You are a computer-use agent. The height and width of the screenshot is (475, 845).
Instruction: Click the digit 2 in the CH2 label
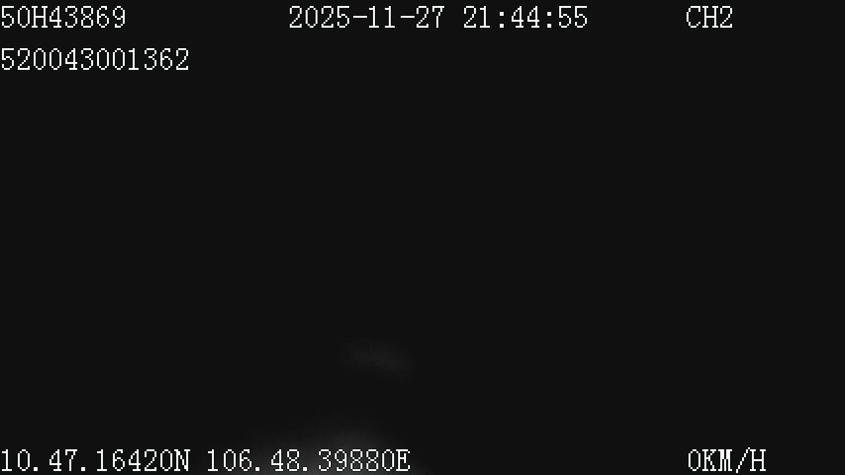726,18
